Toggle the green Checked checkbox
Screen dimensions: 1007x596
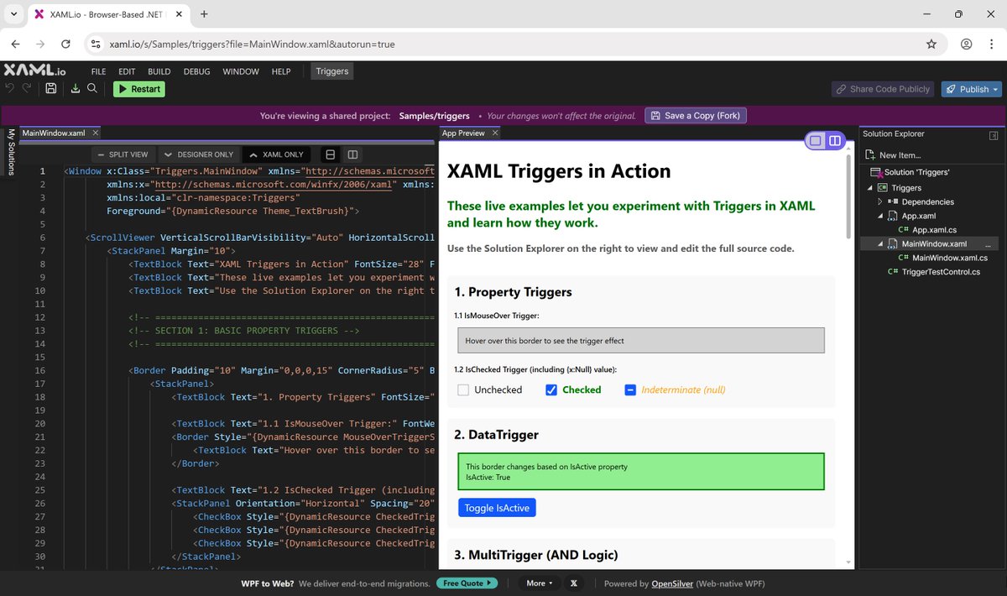click(x=551, y=389)
